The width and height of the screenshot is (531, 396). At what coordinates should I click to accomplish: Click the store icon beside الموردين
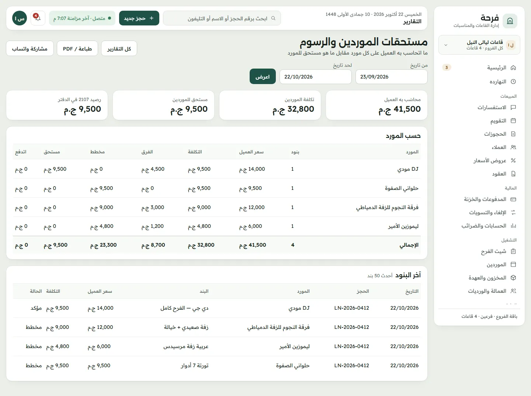[513, 265]
